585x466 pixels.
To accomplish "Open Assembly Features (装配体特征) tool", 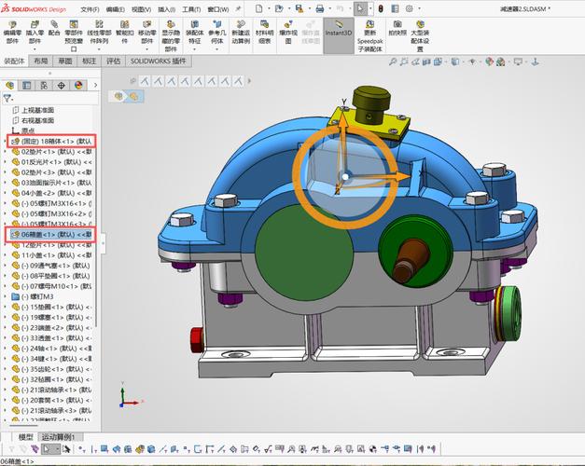I will [x=194, y=32].
